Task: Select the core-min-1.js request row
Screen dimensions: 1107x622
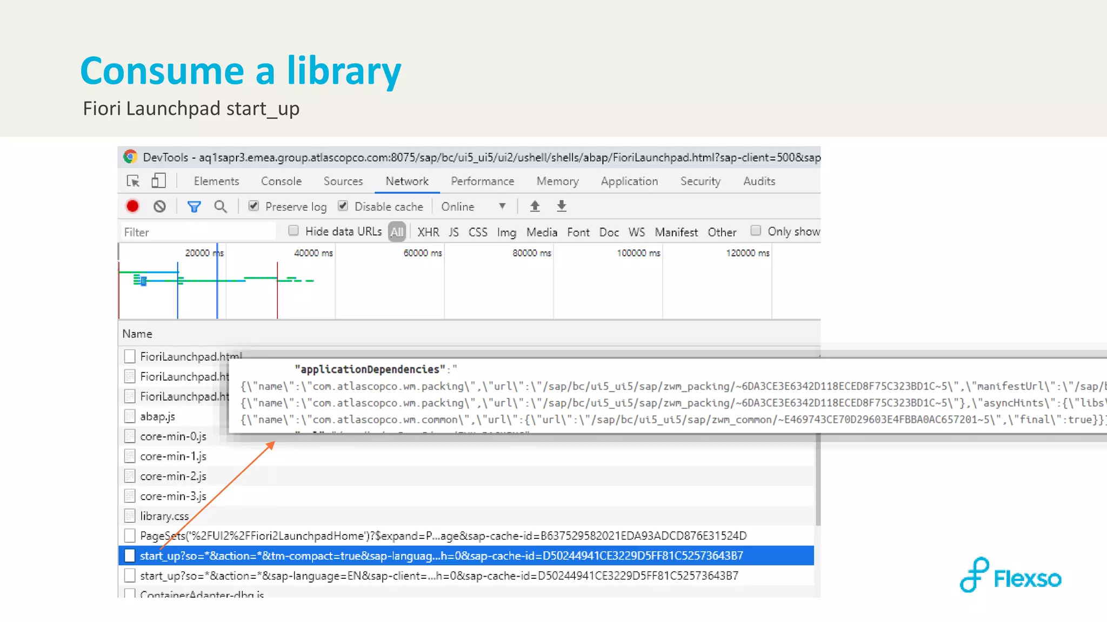Action: 466,456
